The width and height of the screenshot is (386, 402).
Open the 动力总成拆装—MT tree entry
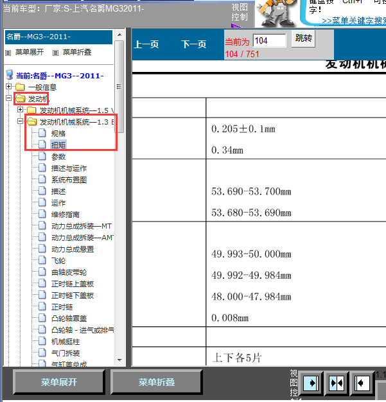click(82, 226)
